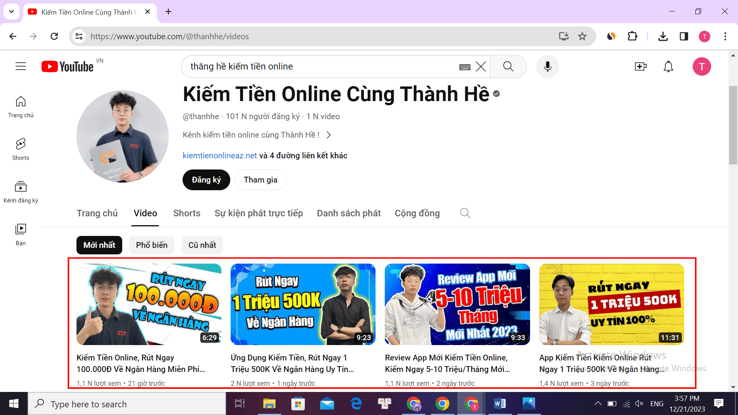Viewport: 738px width, 415px height.
Task: Go back in the browser
Action: coord(13,37)
